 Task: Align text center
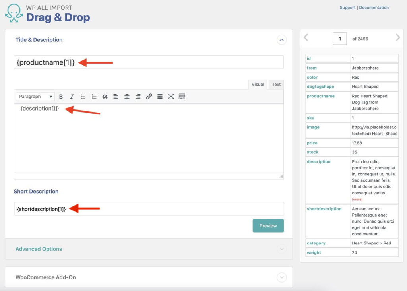[x=127, y=97]
